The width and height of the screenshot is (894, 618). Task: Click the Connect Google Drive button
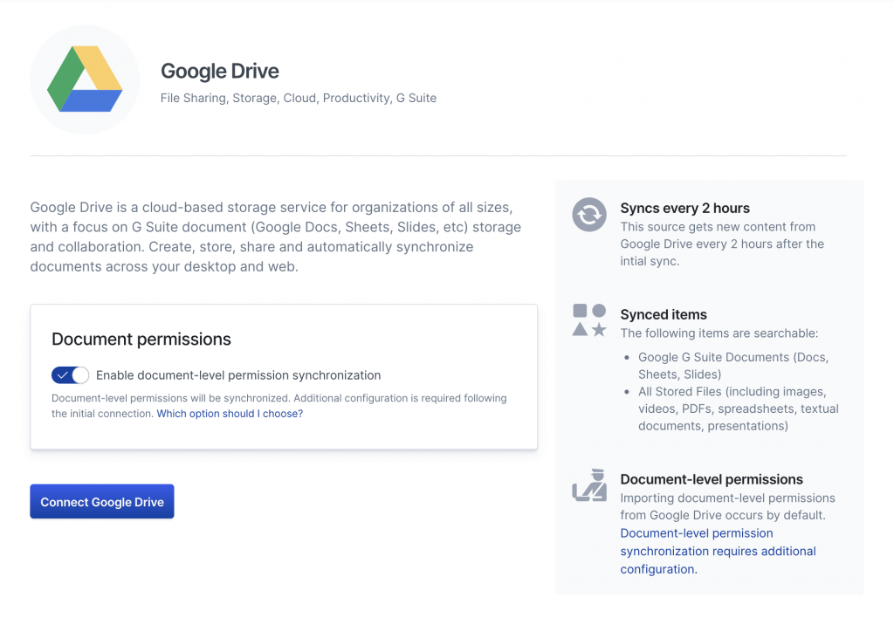point(102,502)
